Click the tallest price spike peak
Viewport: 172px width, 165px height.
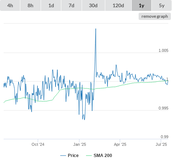tap(96, 29)
